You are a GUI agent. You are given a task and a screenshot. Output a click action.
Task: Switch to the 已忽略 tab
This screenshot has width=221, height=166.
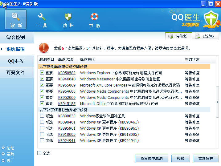(x=205, y=36)
